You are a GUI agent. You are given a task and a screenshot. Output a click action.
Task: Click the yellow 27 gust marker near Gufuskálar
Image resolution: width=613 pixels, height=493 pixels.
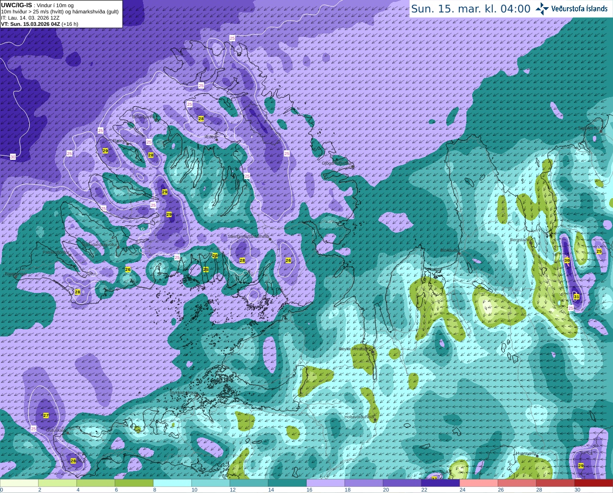(x=46, y=415)
